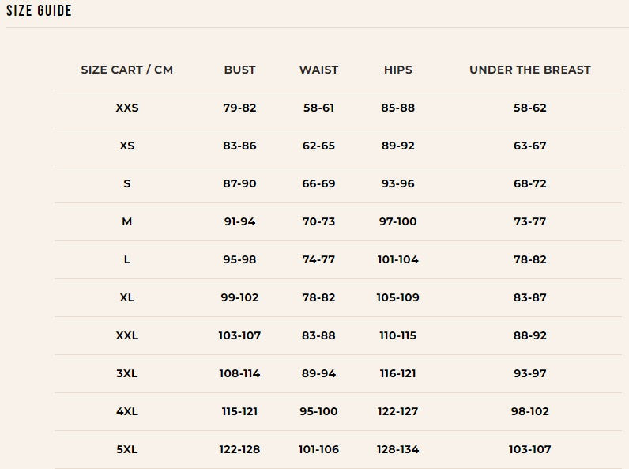
Task: Click the SIZE GUIDE heading
Action: 39,11
